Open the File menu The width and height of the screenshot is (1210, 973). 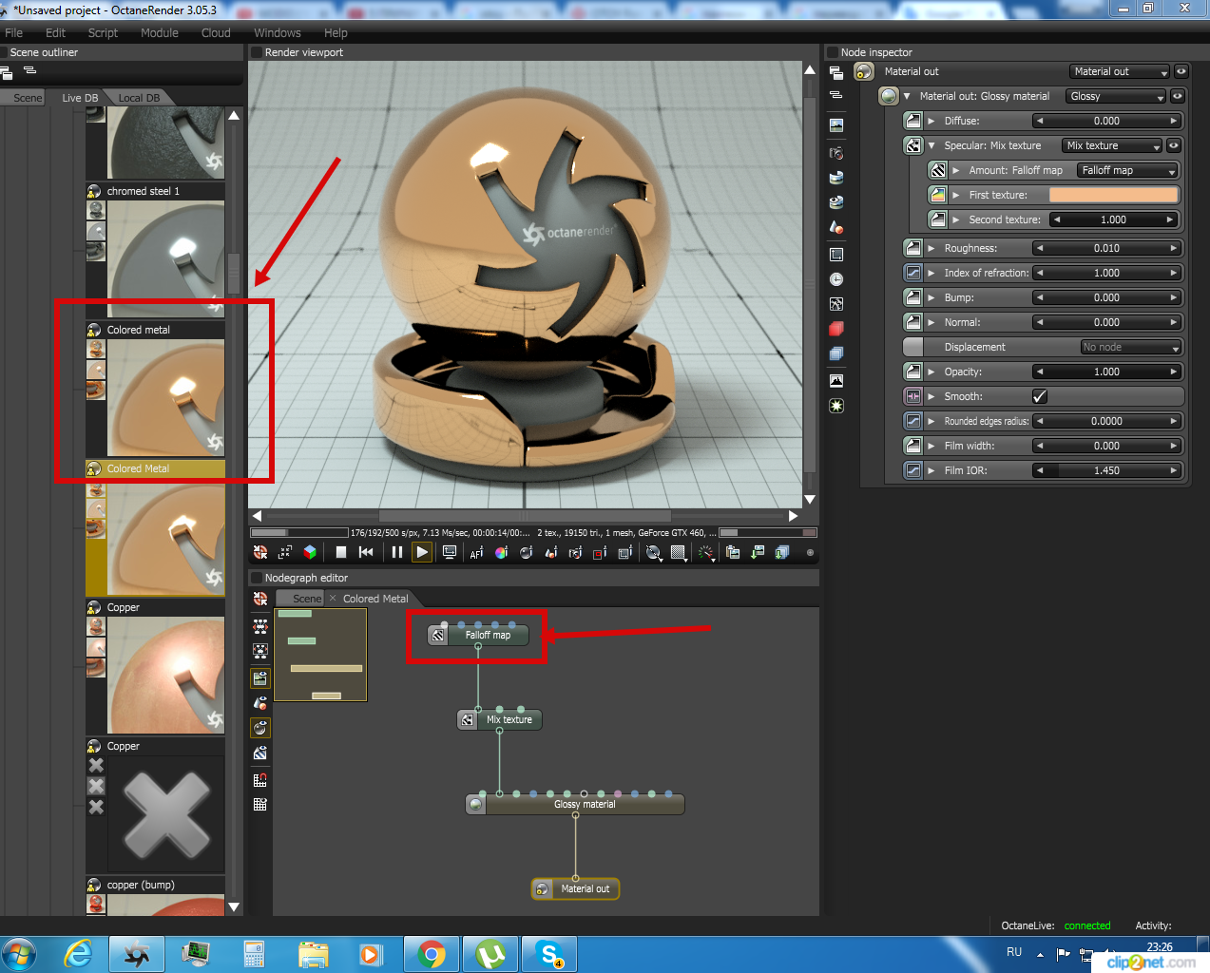pyautogui.click(x=13, y=32)
